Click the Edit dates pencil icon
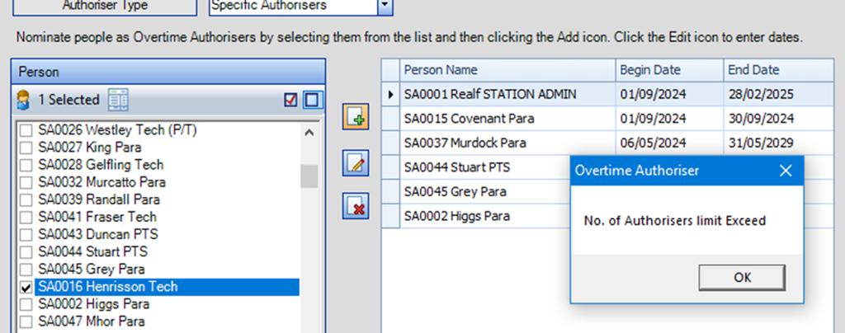 click(x=356, y=162)
